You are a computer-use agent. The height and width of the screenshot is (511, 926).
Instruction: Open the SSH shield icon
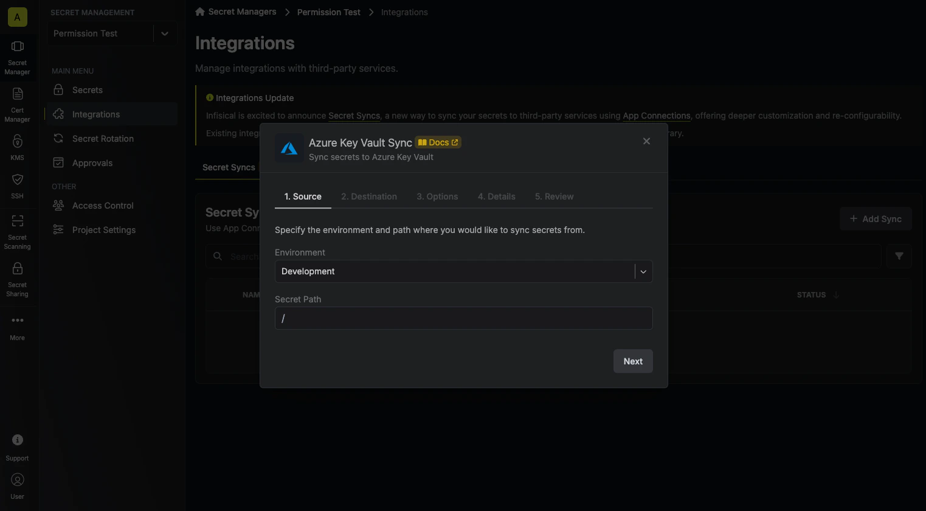17,179
